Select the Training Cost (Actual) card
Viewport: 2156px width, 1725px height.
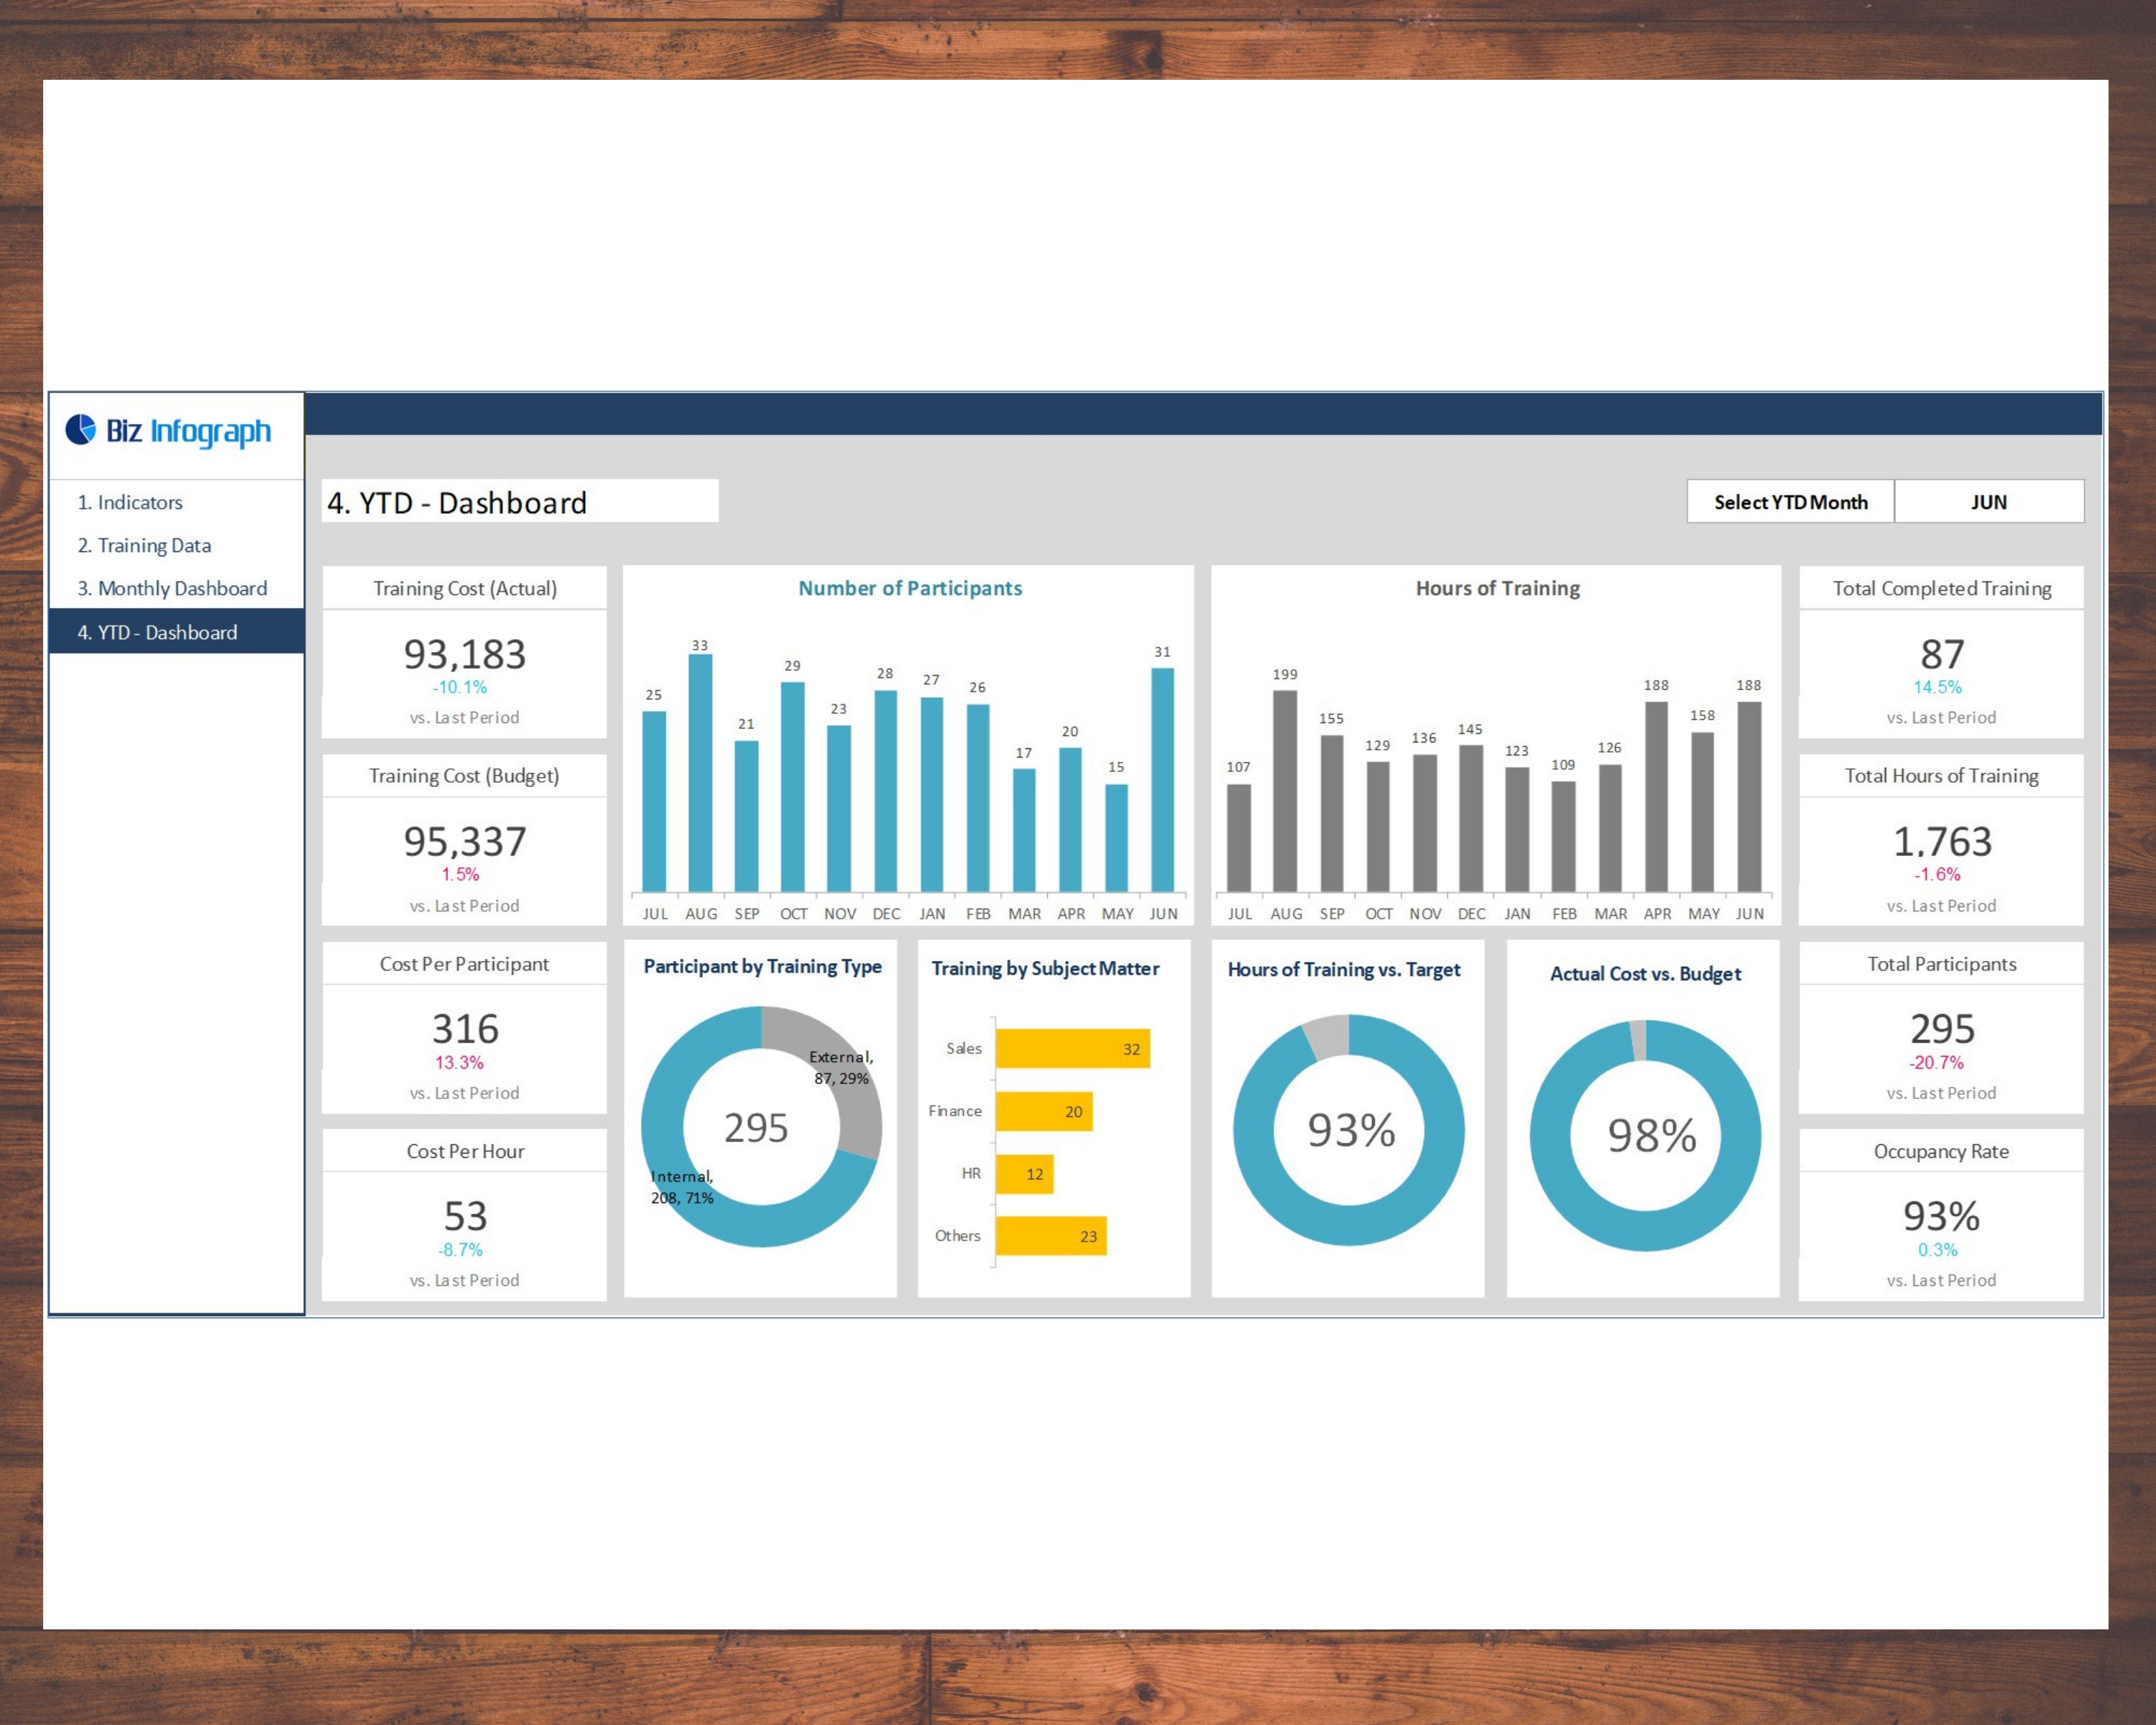[464, 655]
